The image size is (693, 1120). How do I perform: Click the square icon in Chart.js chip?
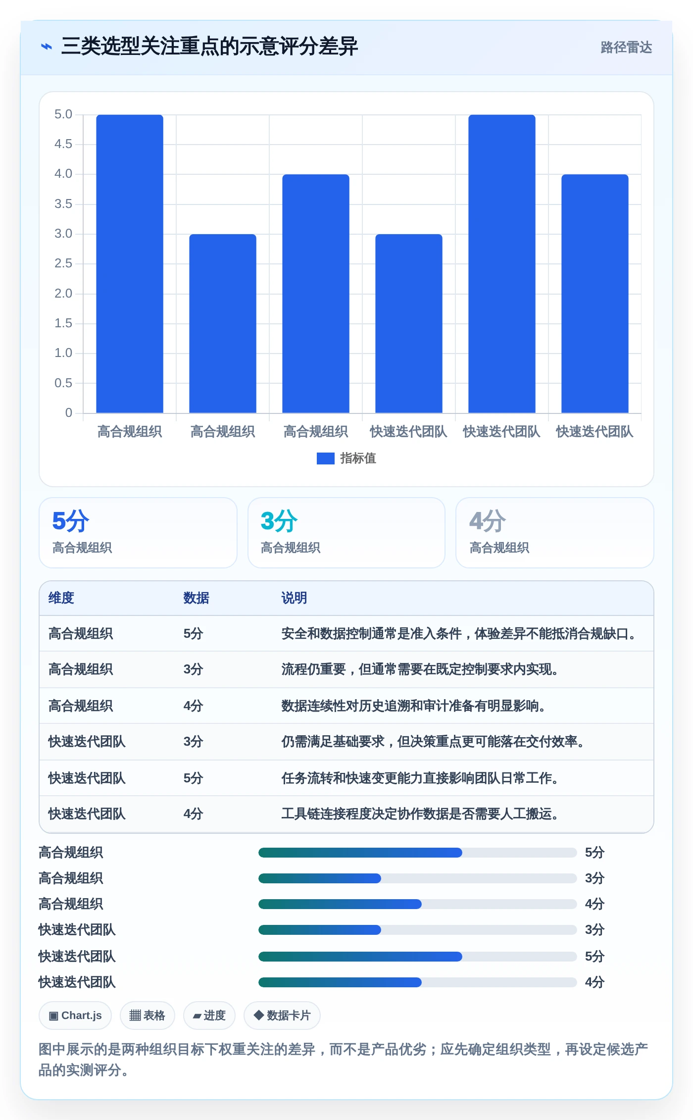pos(53,1016)
